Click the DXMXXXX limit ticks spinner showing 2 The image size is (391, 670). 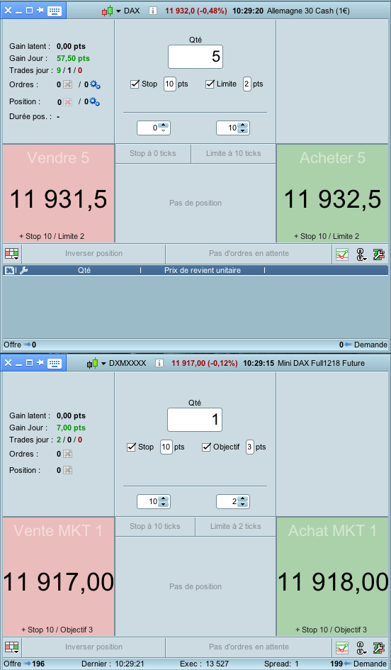pyautogui.click(x=232, y=501)
